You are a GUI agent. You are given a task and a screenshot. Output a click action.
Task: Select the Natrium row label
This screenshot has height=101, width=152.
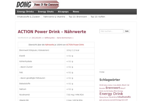(x=23, y=89)
